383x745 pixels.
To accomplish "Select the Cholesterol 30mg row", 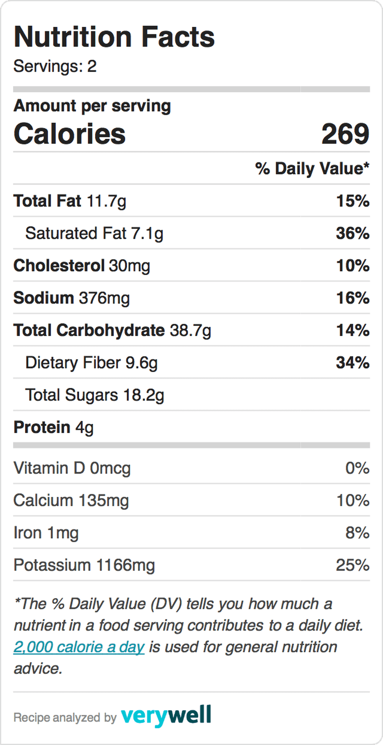I will pos(191,265).
